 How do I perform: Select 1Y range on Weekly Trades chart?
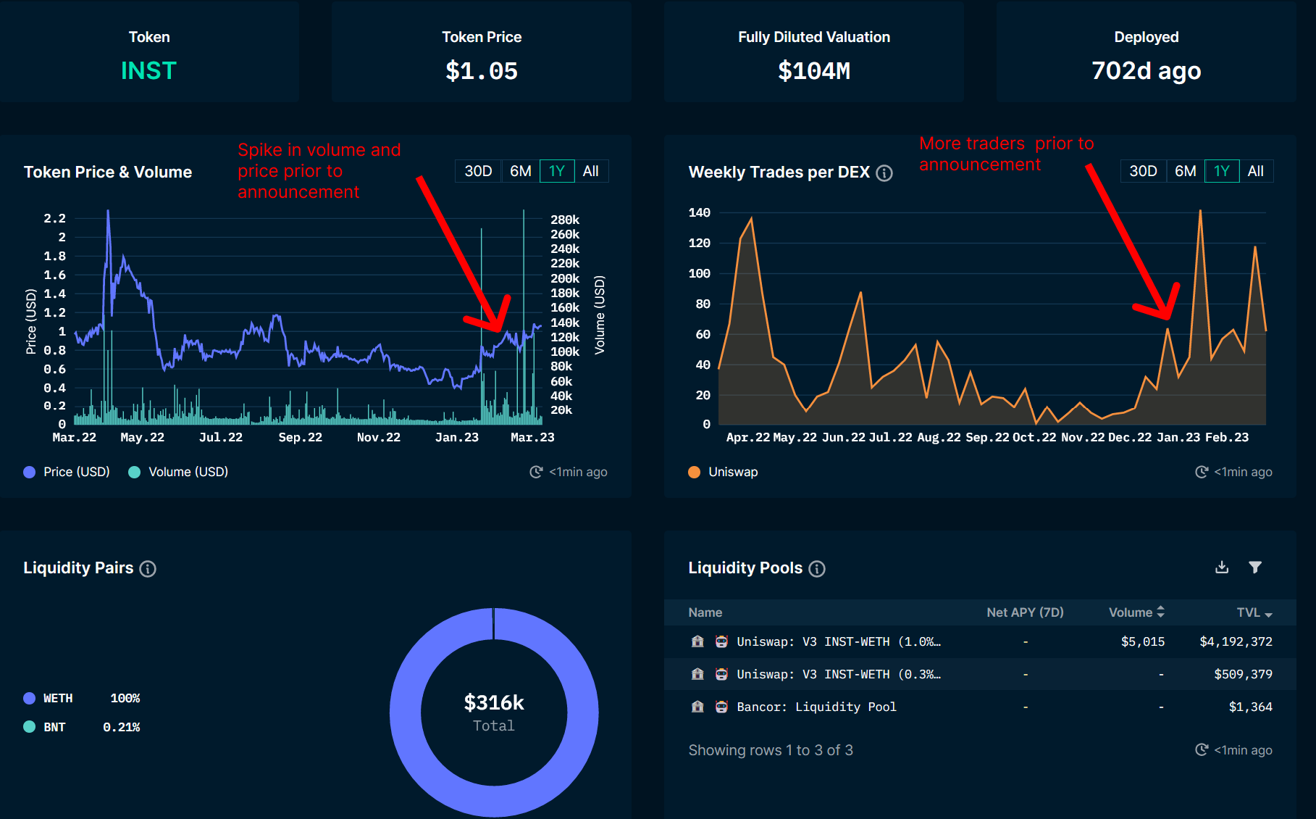(1222, 171)
